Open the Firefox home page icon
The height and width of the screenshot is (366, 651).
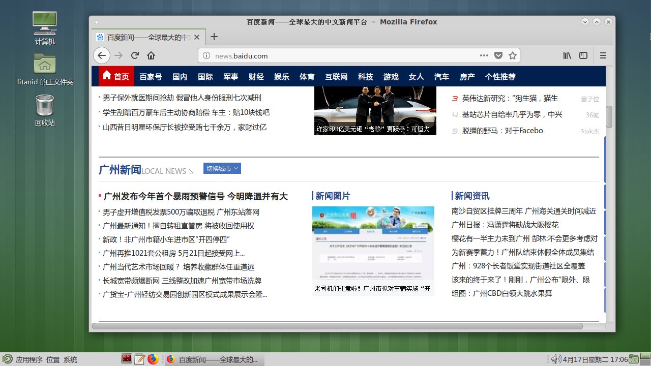click(x=151, y=55)
